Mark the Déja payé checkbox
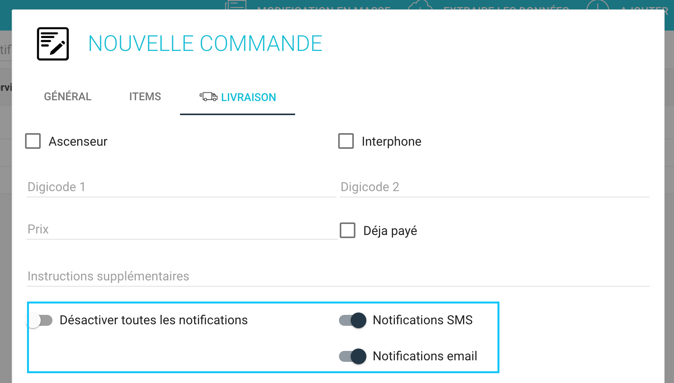This screenshot has width=674, height=383. [348, 230]
